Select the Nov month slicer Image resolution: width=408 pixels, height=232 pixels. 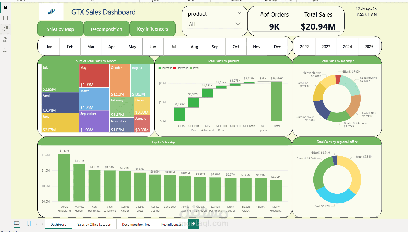coord(257,47)
